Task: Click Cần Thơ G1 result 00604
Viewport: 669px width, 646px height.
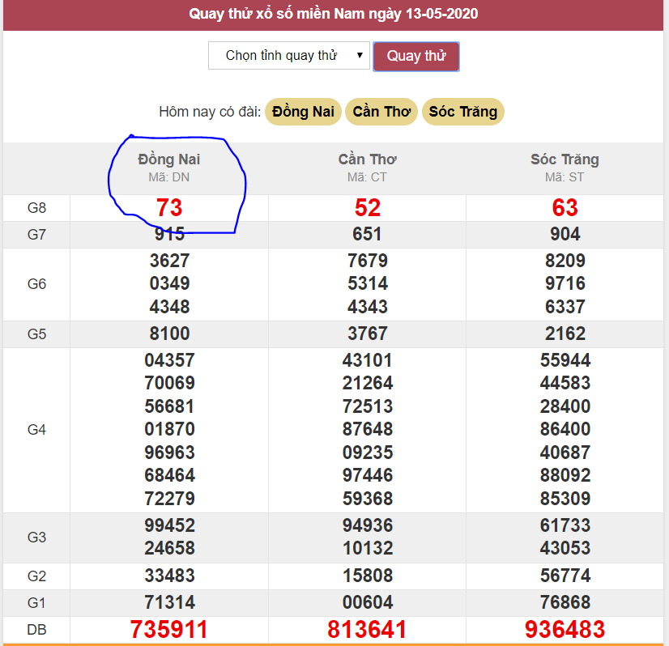Action: coord(367,602)
